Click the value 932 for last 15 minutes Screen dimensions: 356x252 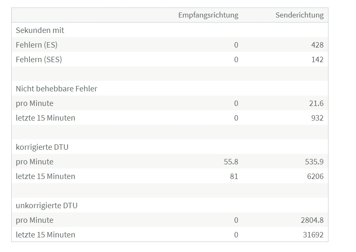(x=317, y=118)
